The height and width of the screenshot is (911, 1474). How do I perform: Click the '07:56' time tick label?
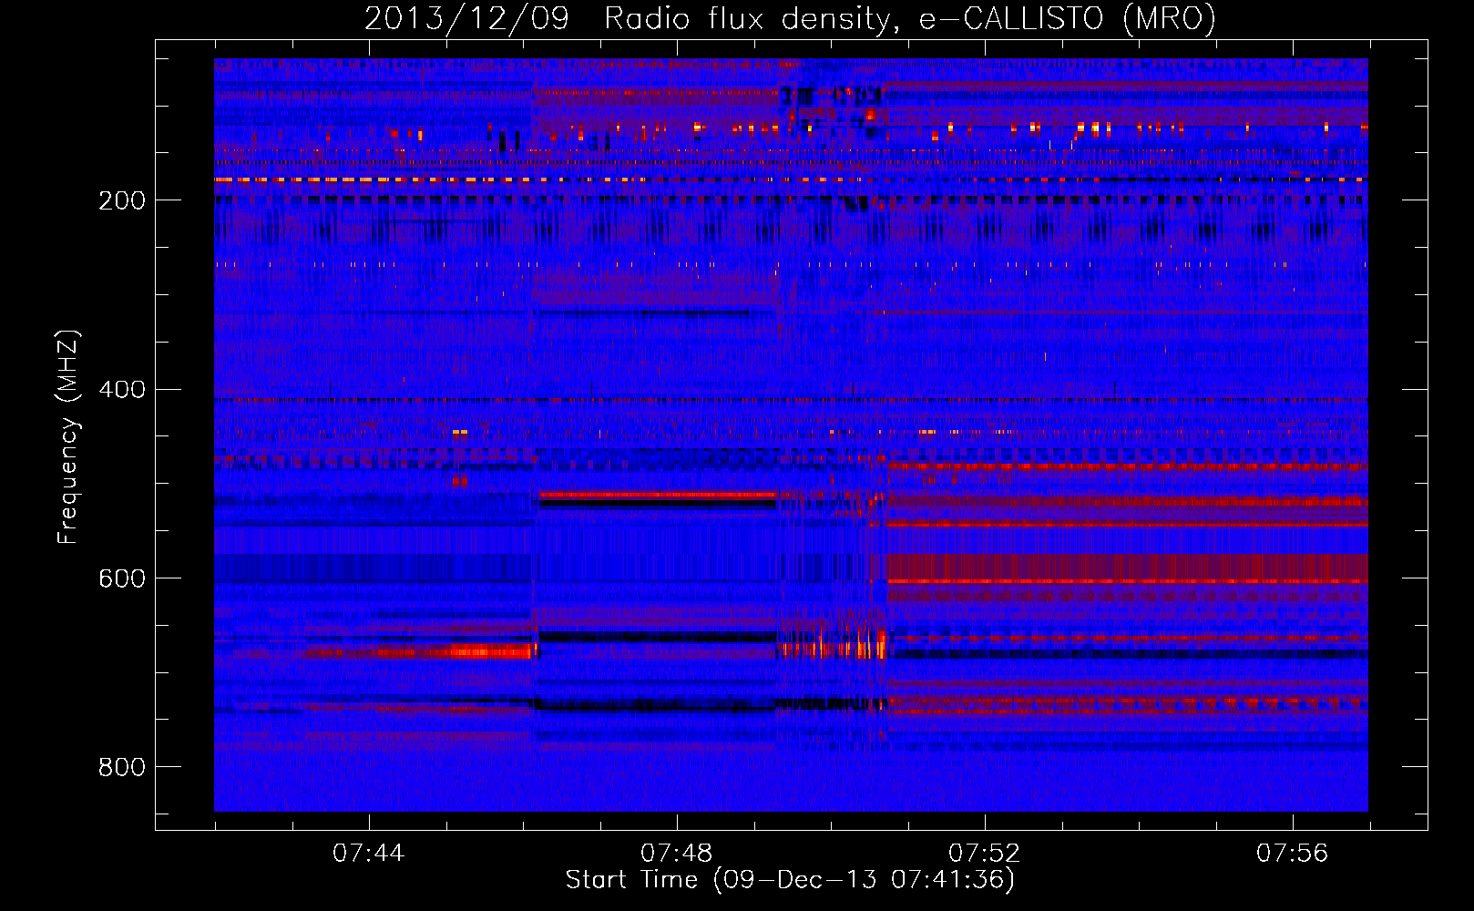[x=1293, y=853]
